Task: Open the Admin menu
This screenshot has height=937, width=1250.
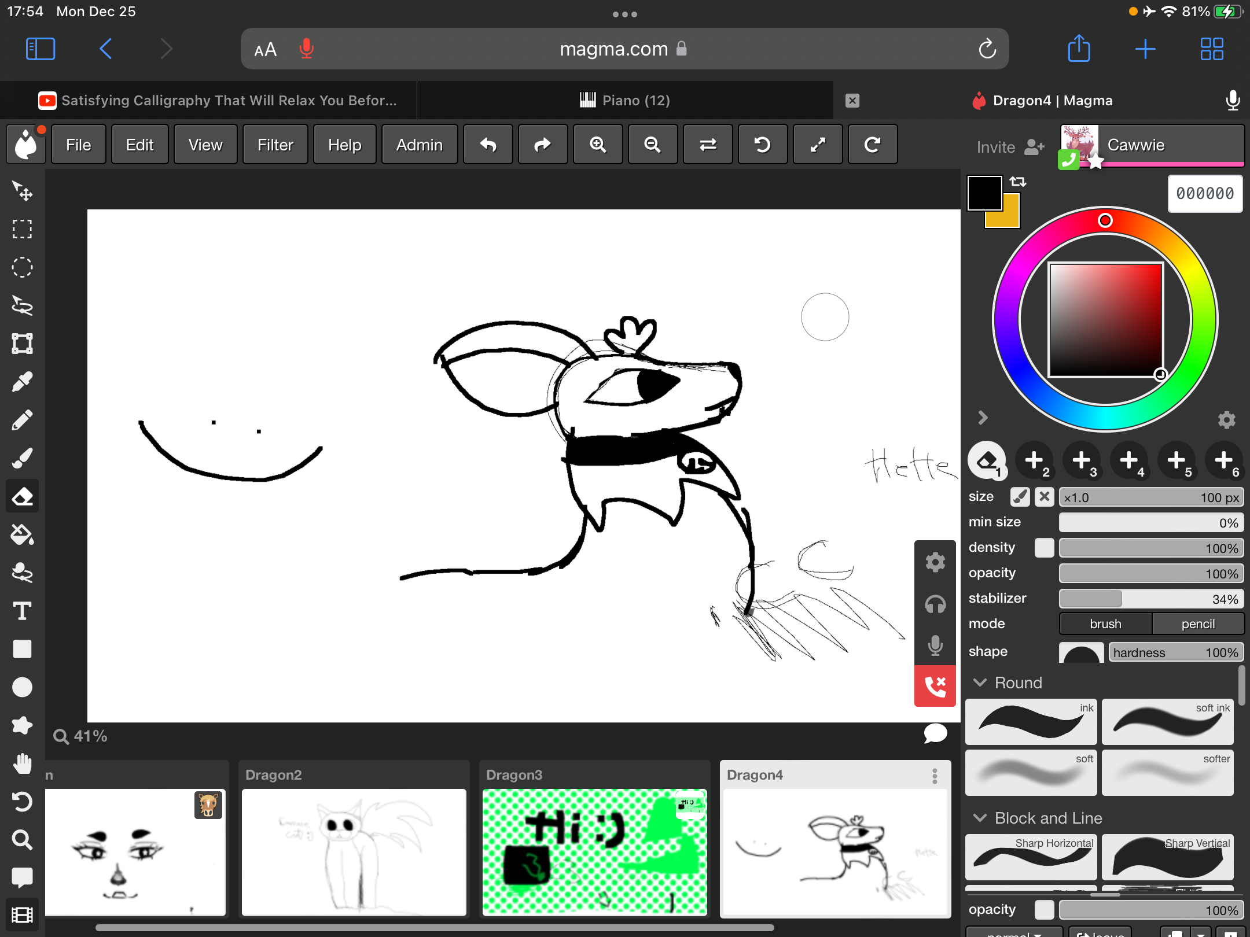Action: tap(420, 145)
